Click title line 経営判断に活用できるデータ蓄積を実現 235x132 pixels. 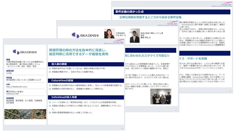click(79, 54)
